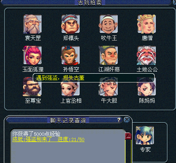This screenshot has height=163, width=176.
Task: Click the 聊天记录查询 title bar
Action: [68, 120]
